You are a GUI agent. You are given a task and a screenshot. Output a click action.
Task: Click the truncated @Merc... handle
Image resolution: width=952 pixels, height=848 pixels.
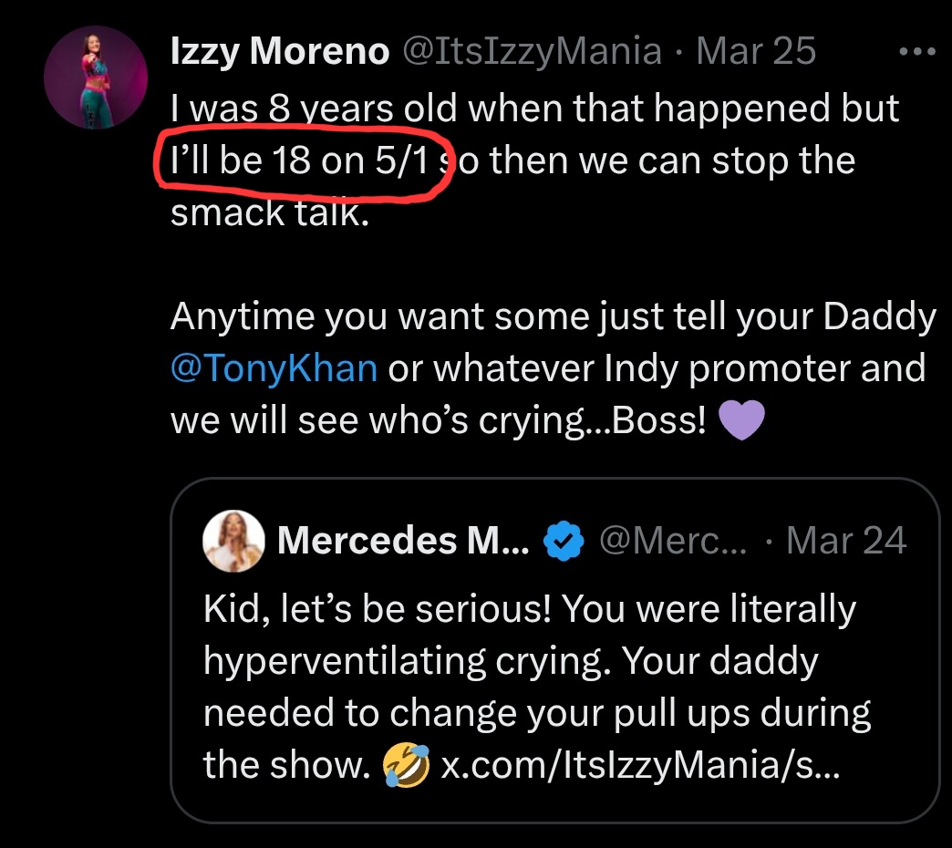click(x=673, y=542)
